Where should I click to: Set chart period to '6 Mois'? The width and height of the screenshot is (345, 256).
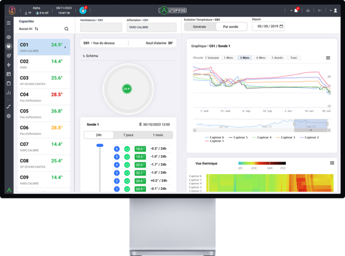[261, 58]
